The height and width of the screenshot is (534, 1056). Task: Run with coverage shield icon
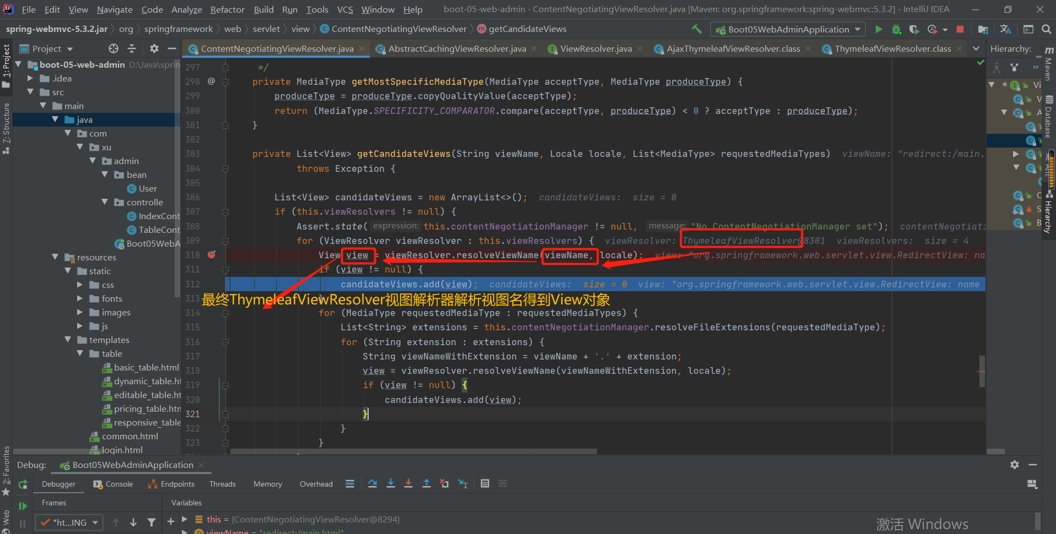tap(914, 29)
